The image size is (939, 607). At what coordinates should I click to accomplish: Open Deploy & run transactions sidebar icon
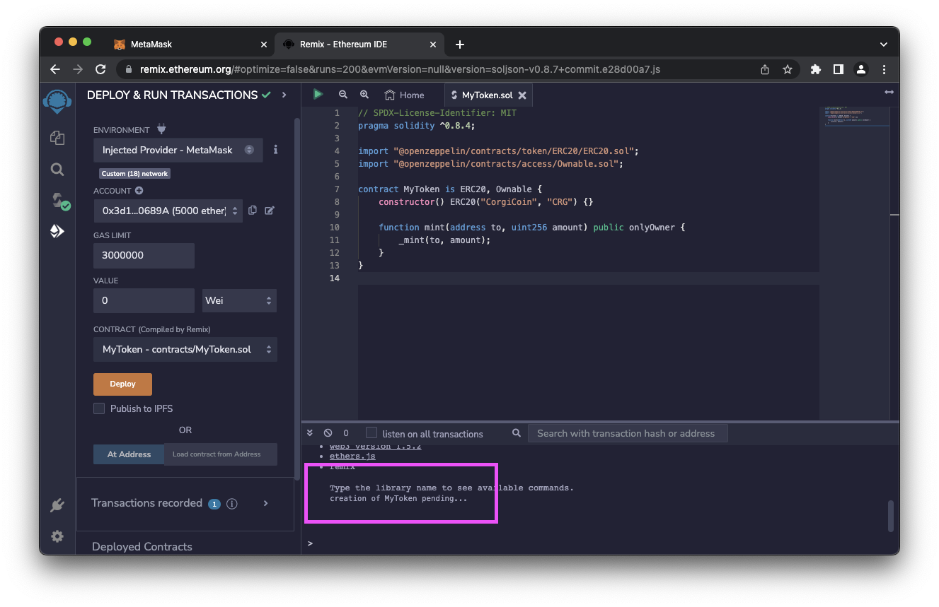coord(57,231)
